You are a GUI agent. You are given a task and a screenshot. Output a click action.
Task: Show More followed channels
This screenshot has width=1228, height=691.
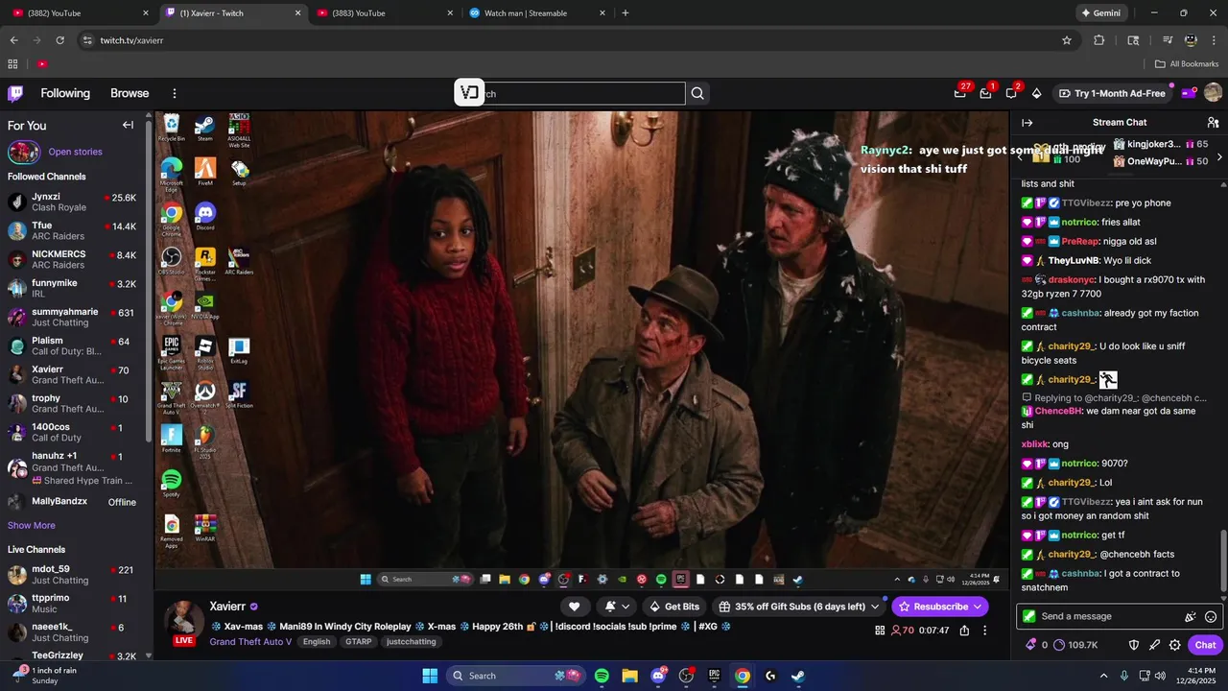click(32, 525)
